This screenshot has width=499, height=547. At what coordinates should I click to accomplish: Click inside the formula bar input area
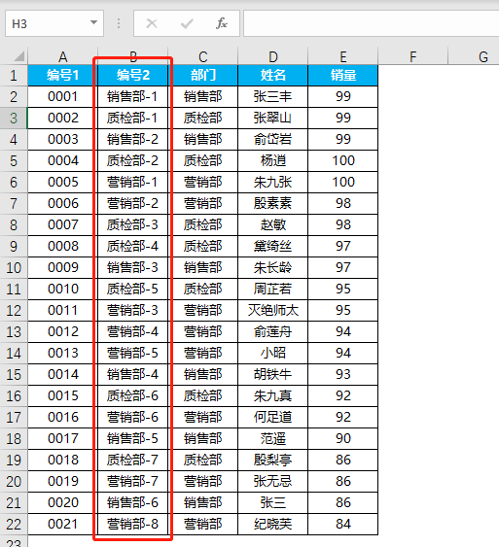[372, 23]
